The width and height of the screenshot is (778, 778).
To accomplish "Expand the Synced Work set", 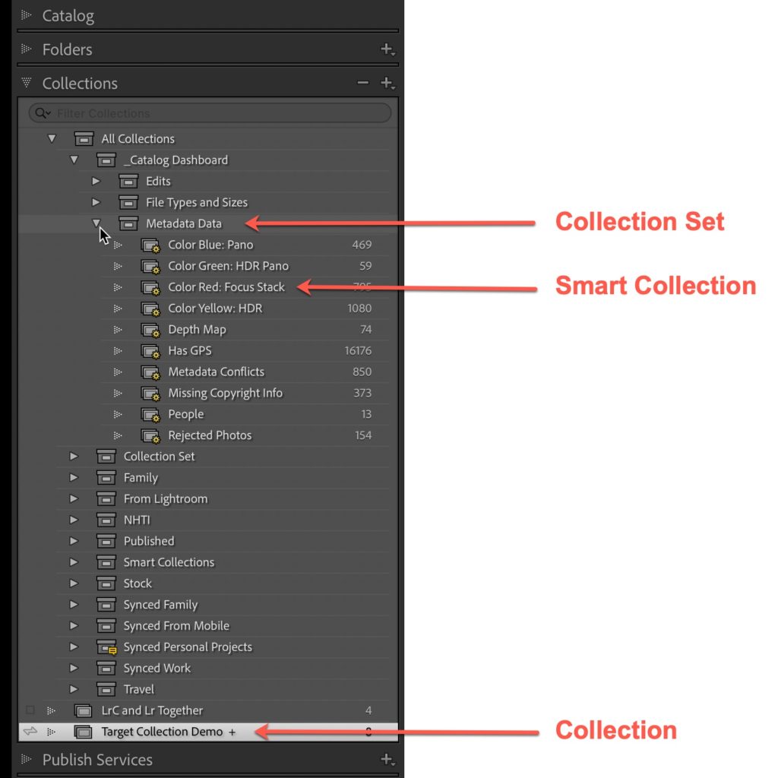I will (74, 668).
